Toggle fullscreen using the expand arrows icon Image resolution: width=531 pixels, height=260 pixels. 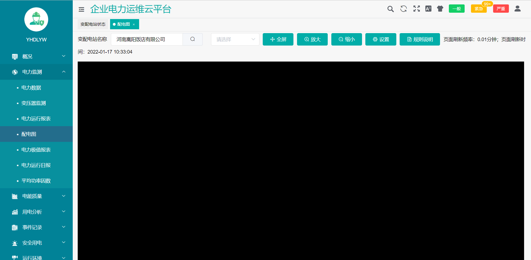tap(417, 9)
